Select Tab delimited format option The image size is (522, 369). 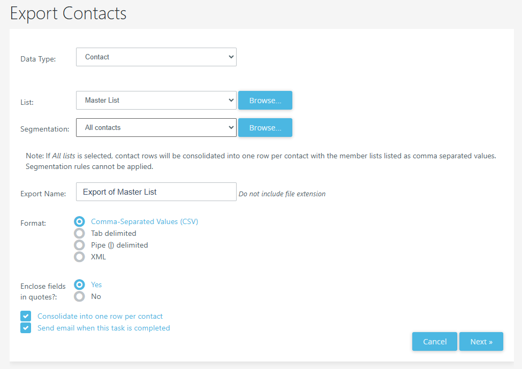pyautogui.click(x=80, y=233)
